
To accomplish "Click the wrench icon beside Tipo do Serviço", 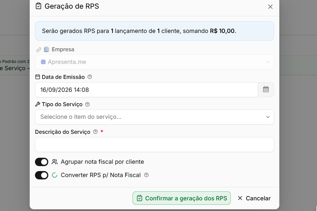I will (38, 104).
